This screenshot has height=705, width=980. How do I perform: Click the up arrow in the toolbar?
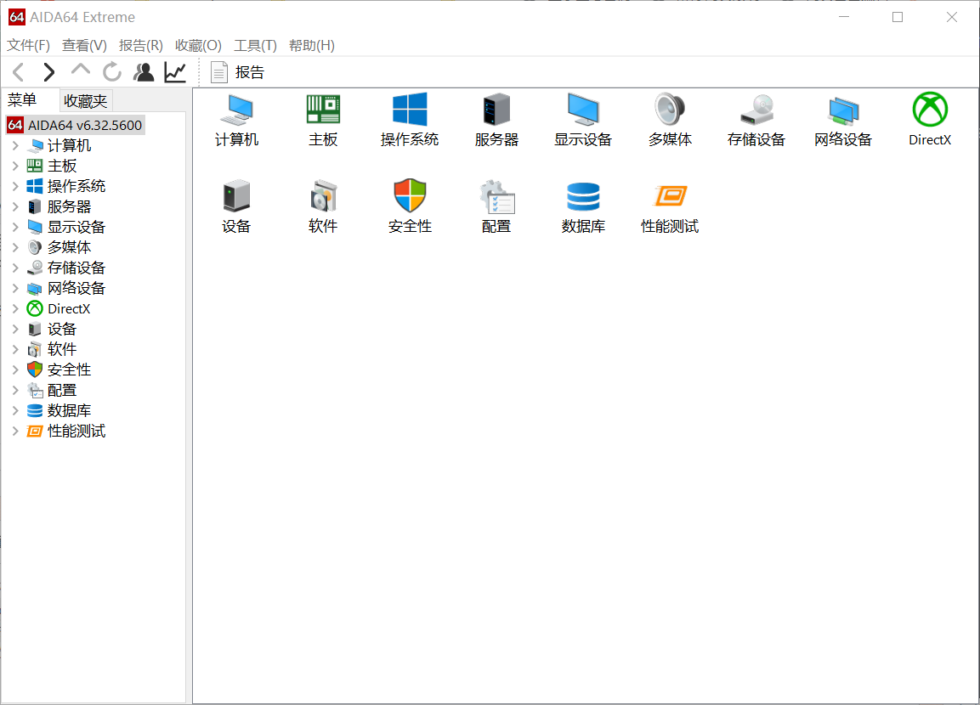click(x=80, y=70)
